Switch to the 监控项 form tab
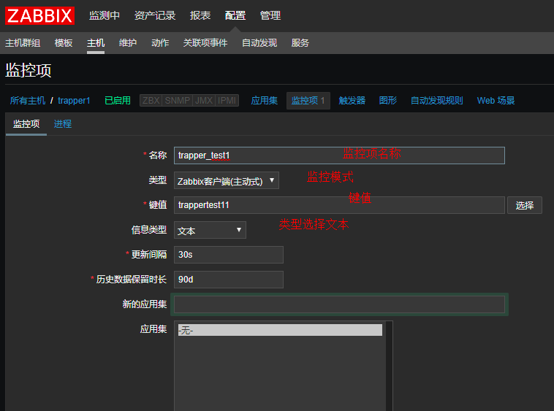 tap(26, 124)
